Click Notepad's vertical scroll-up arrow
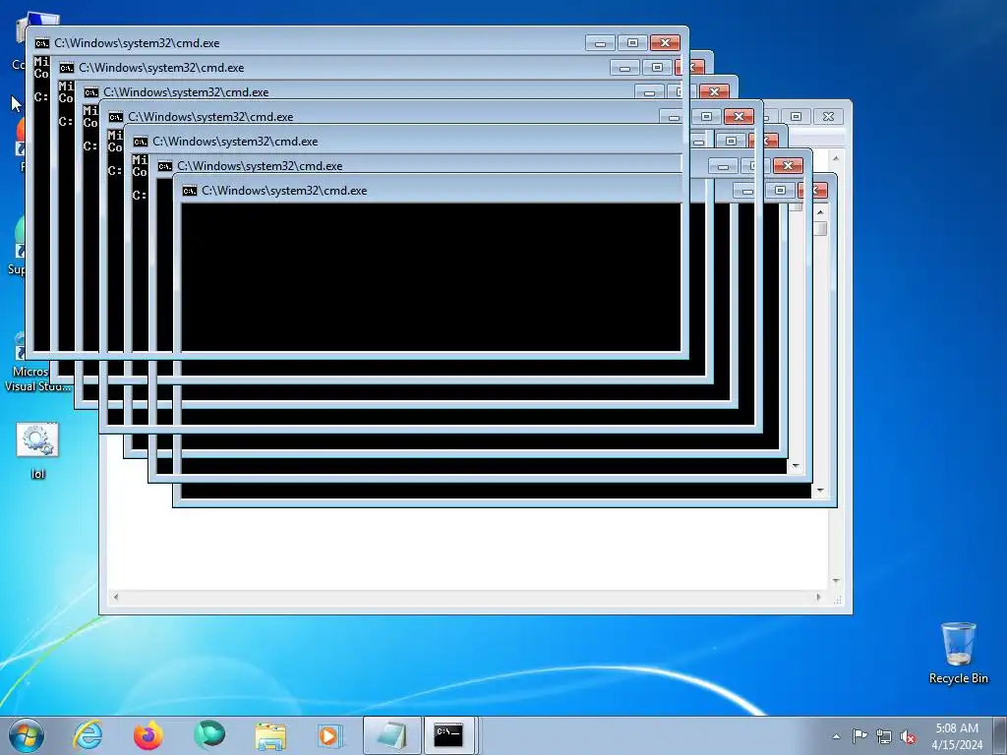Viewport: 1007px width, 755px height. tap(836, 158)
